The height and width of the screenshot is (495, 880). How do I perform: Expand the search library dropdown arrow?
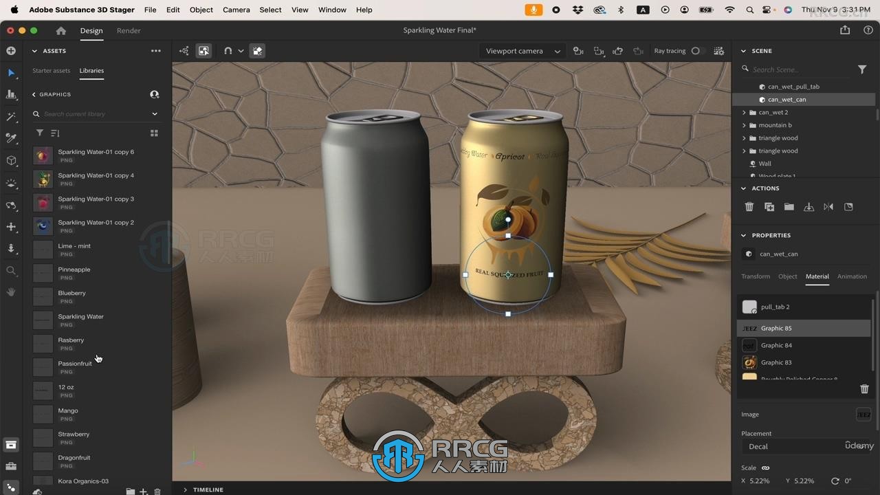[x=155, y=114]
